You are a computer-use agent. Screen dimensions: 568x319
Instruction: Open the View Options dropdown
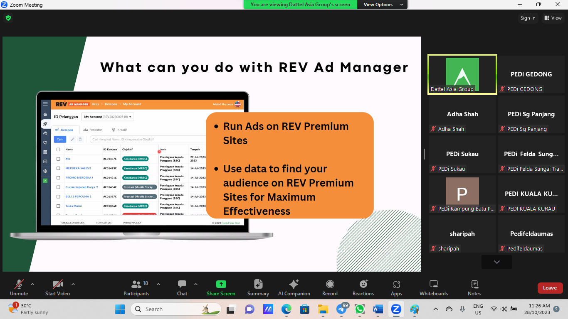(x=382, y=5)
